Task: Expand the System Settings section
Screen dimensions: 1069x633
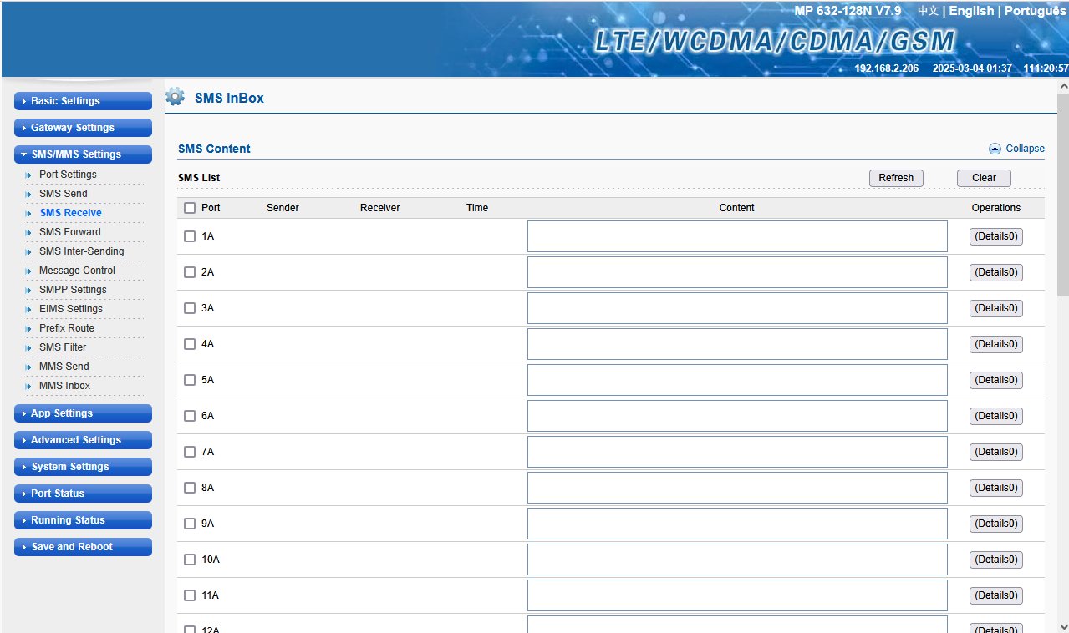Action: 83,467
